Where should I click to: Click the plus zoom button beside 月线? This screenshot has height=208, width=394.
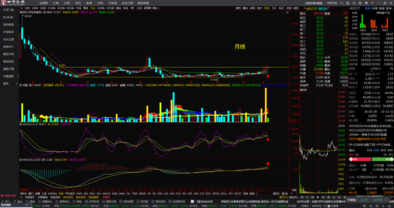291,193
